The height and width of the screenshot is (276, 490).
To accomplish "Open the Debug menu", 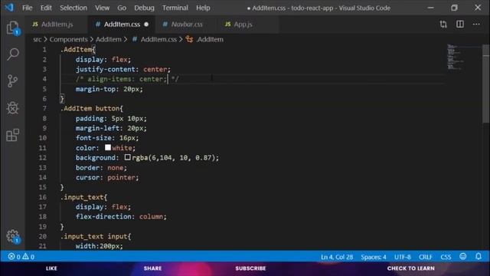I will coord(144,8).
